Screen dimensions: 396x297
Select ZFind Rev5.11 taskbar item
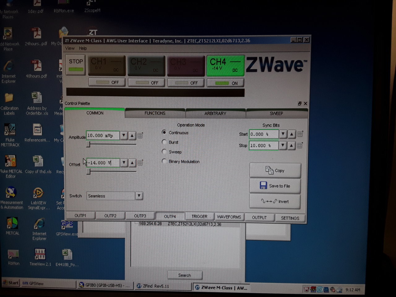[163, 286]
